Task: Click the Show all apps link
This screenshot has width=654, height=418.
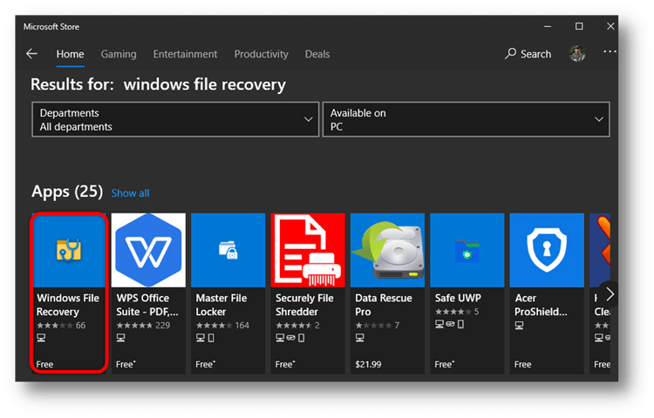Action: tap(130, 193)
